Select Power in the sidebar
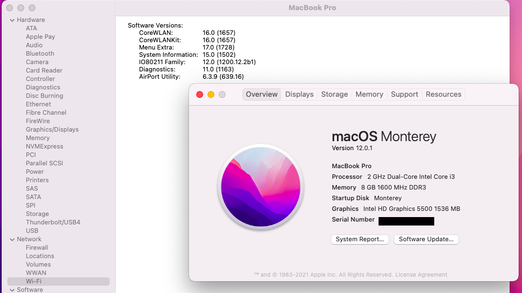This screenshot has width=522, height=293. (35, 172)
